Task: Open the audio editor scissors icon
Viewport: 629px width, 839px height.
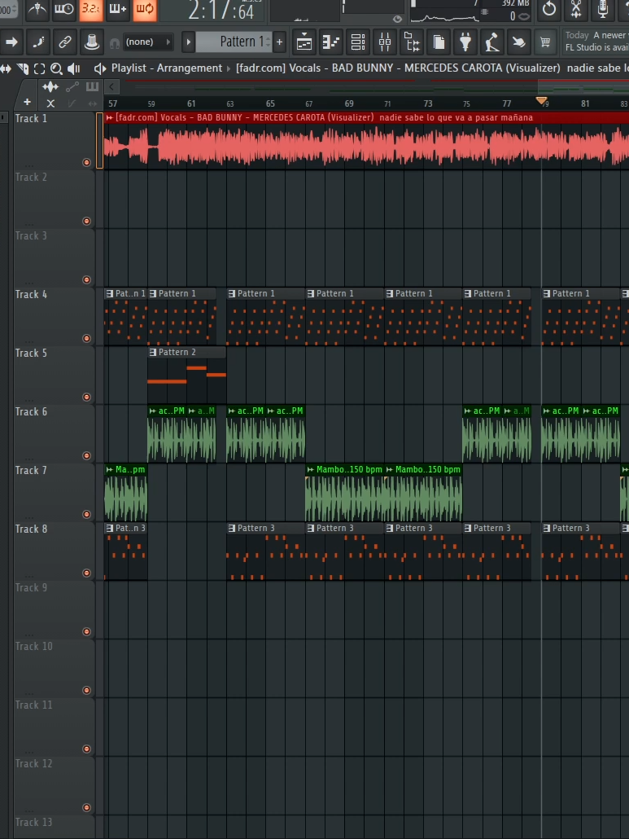Action: [x=576, y=9]
